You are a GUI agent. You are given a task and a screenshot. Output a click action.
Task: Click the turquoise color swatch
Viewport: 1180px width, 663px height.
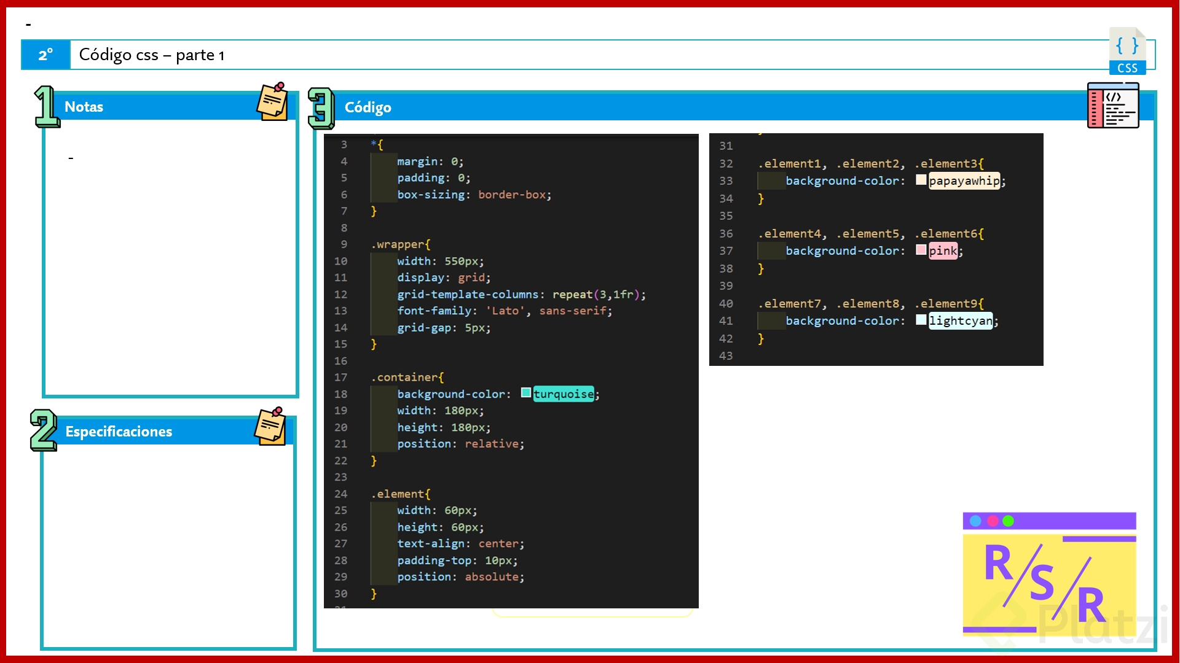[x=526, y=393]
